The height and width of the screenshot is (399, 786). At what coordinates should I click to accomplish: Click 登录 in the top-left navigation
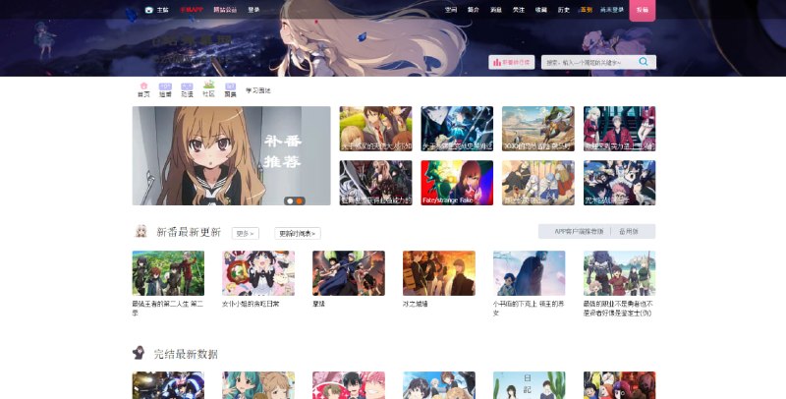[253, 10]
